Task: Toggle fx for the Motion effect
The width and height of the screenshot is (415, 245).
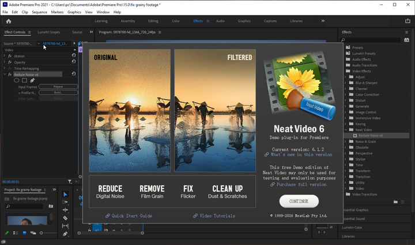Action: click(10, 56)
